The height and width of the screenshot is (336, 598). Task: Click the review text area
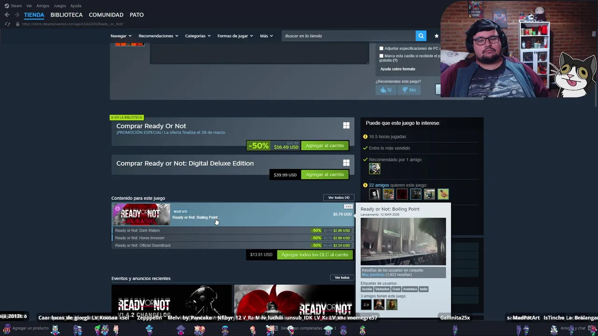[x=259, y=54]
